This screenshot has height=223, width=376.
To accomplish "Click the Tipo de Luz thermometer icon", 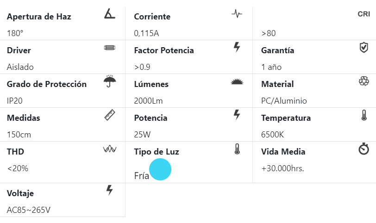I will pyautogui.click(x=237, y=149).
